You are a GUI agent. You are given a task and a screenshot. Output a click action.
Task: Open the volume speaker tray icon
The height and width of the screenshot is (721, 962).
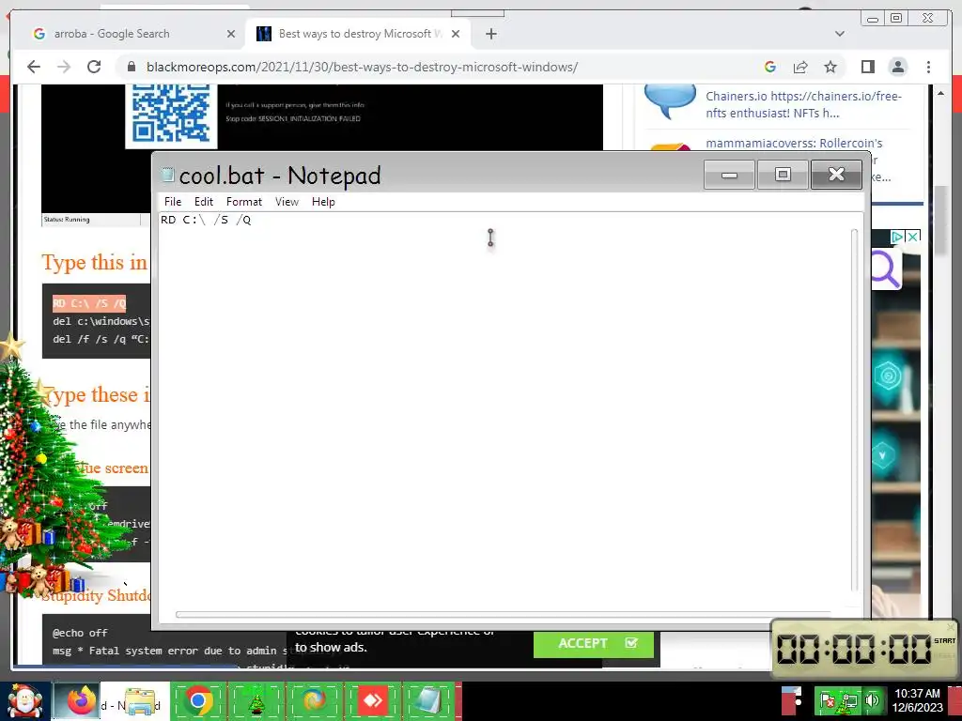pyautogui.click(x=872, y=700)
